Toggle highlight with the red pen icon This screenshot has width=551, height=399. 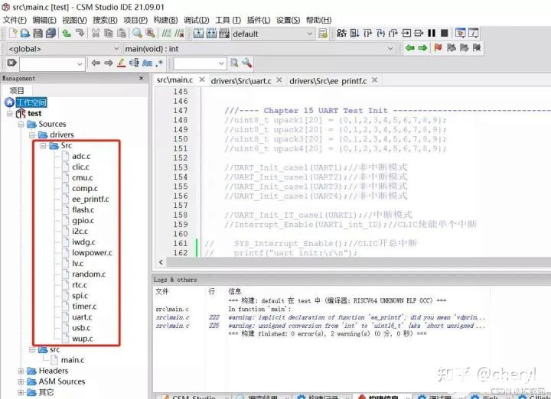[122, 63]
